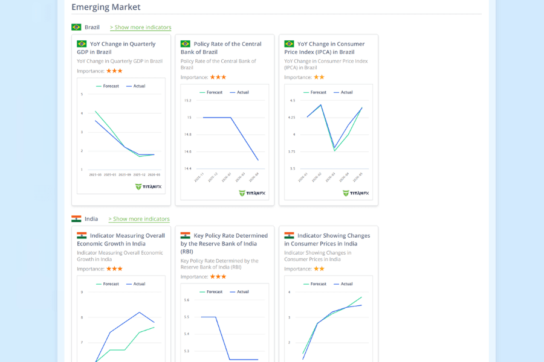Click the Brazil flag icon beside the country heading

click(x=76, y=27)
